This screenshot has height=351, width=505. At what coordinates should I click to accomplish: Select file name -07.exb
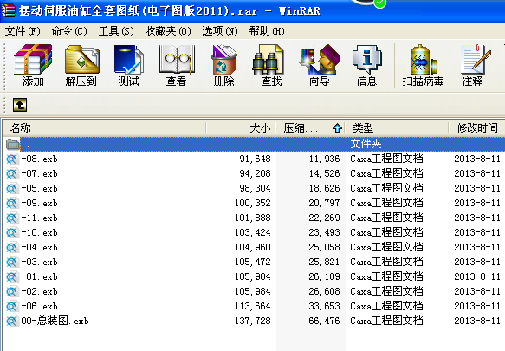(x=39, y=173)
